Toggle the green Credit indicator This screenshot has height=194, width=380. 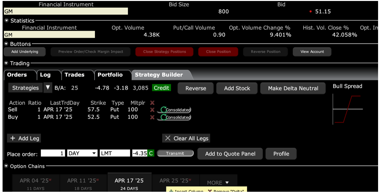click(x=161, y=88)
